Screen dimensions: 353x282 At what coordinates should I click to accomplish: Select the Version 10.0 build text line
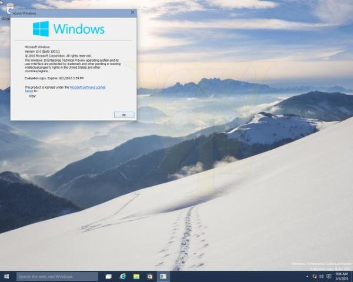pyautogui.click(x=42, y=52)
